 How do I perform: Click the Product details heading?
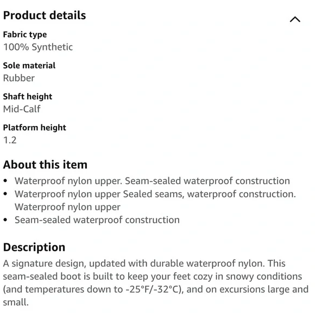pyautogui.click(x=45, y=15)
